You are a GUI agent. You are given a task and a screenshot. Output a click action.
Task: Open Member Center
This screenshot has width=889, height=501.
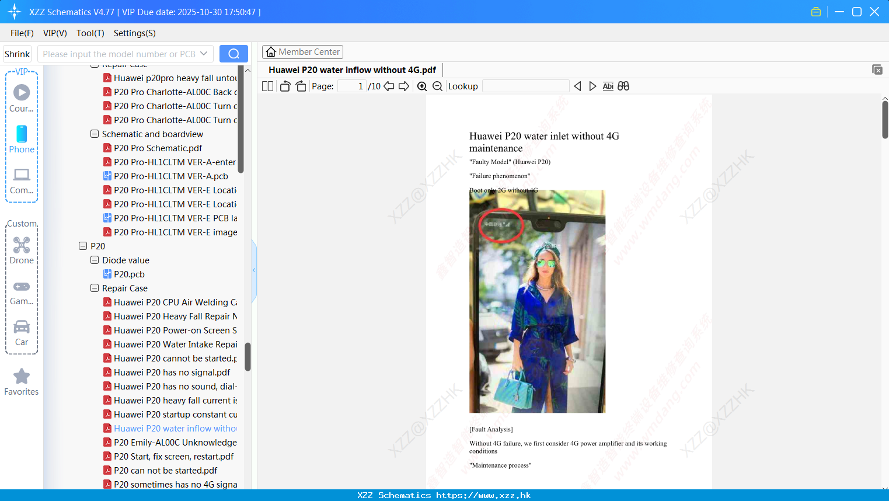(x=302, y=52)
